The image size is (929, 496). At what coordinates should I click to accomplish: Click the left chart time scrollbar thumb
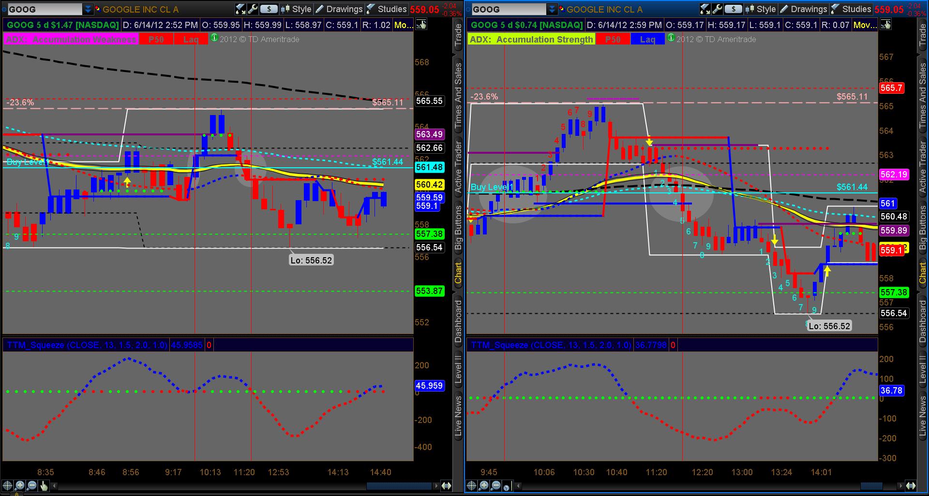point(400,486)
